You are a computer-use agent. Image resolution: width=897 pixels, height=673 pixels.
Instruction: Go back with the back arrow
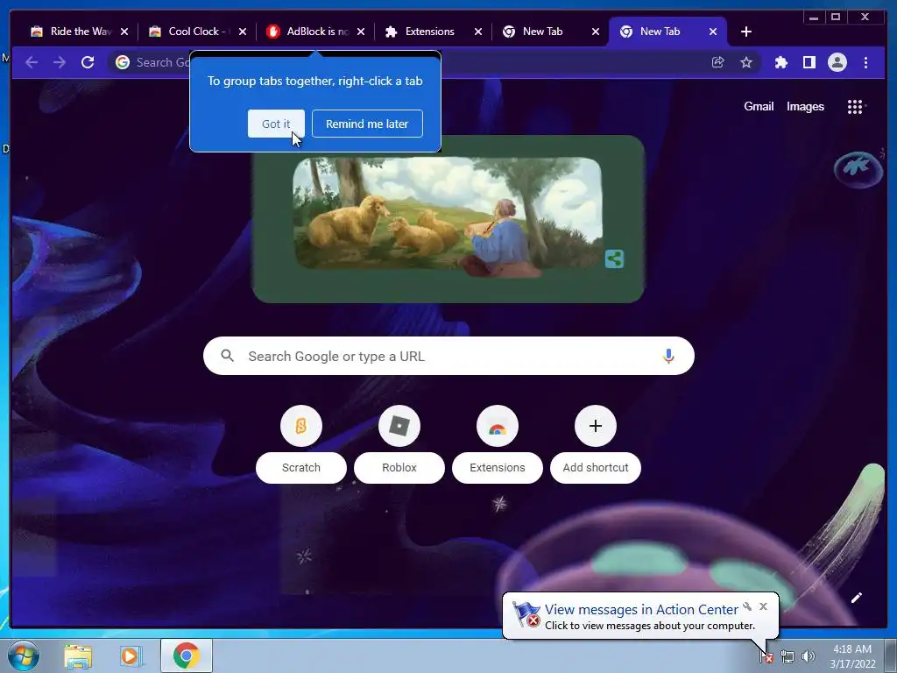(32, 62)
